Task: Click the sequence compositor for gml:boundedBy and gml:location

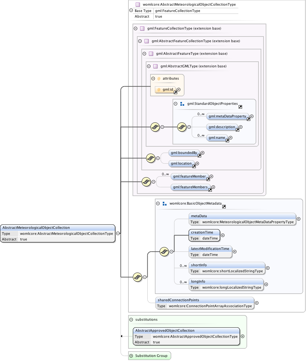Action: (150, 158)
